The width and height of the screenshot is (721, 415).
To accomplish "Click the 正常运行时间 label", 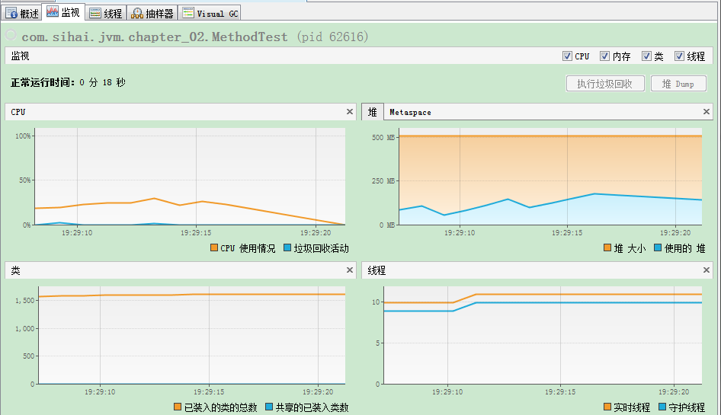I will coord(43,83).
